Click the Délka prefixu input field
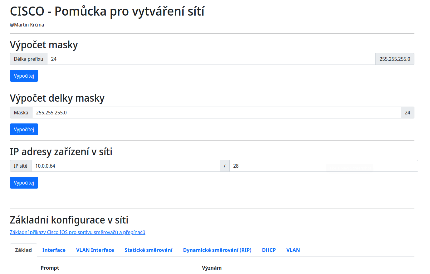The width and height of the screenshot is (430, 274). (x=211, y=59)
